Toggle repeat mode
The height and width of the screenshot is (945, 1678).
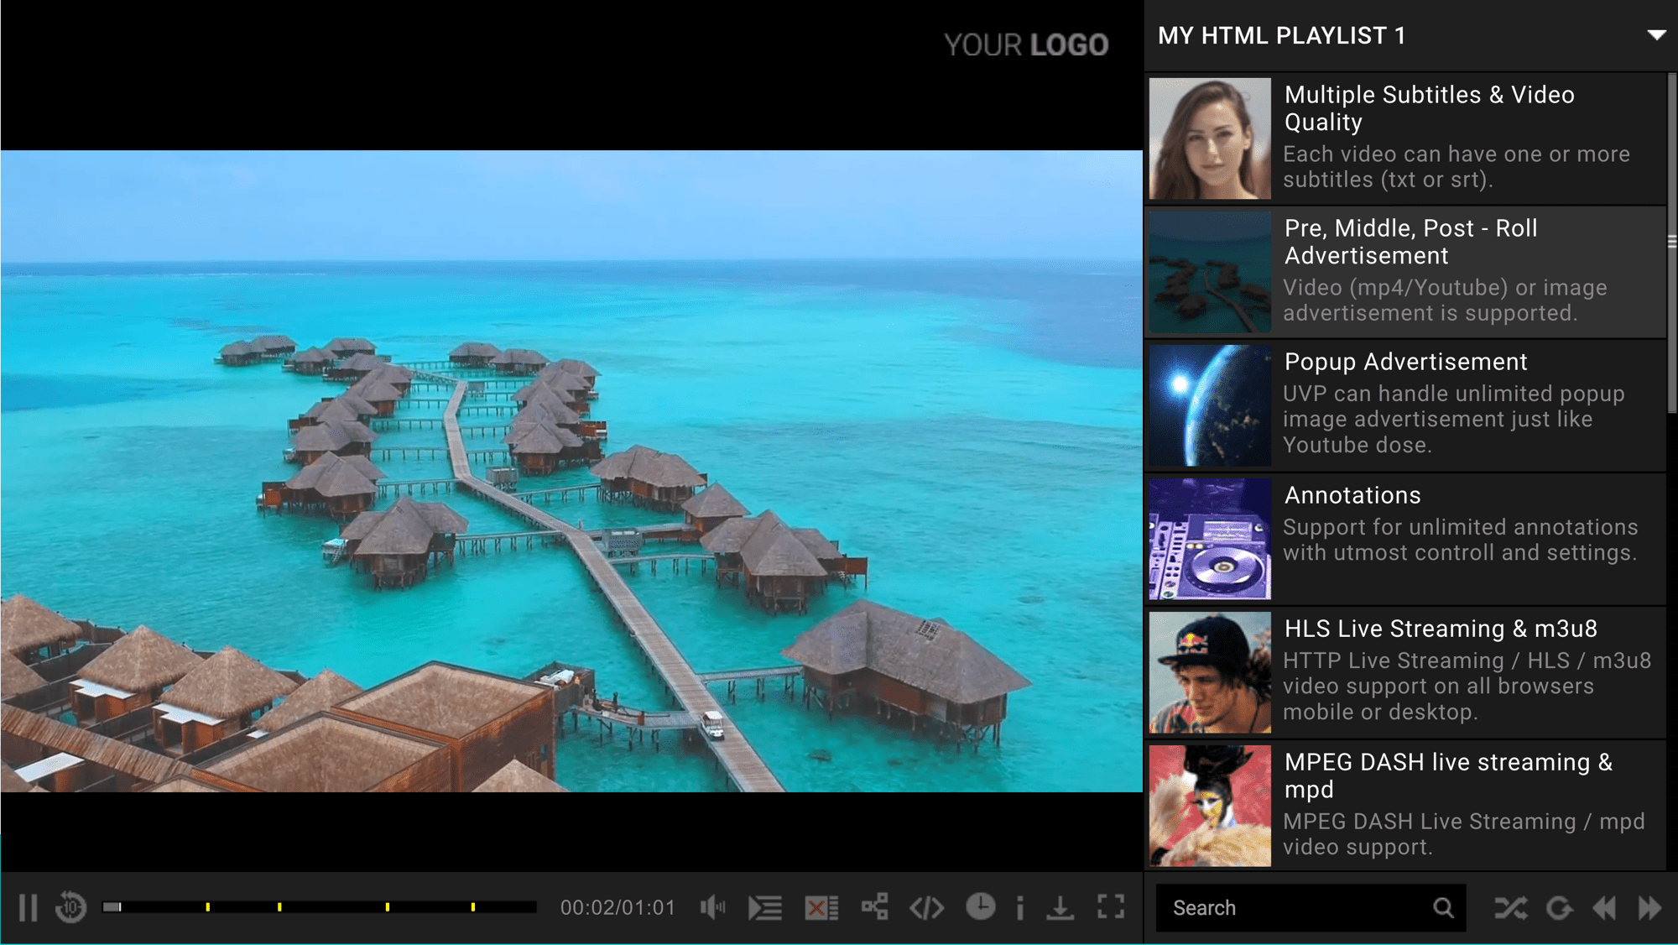[x=1561, y=907]
